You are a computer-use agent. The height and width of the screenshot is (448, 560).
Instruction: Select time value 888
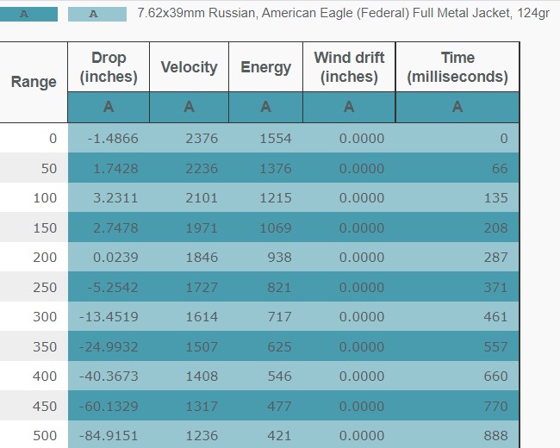click(x=495, y=435)
